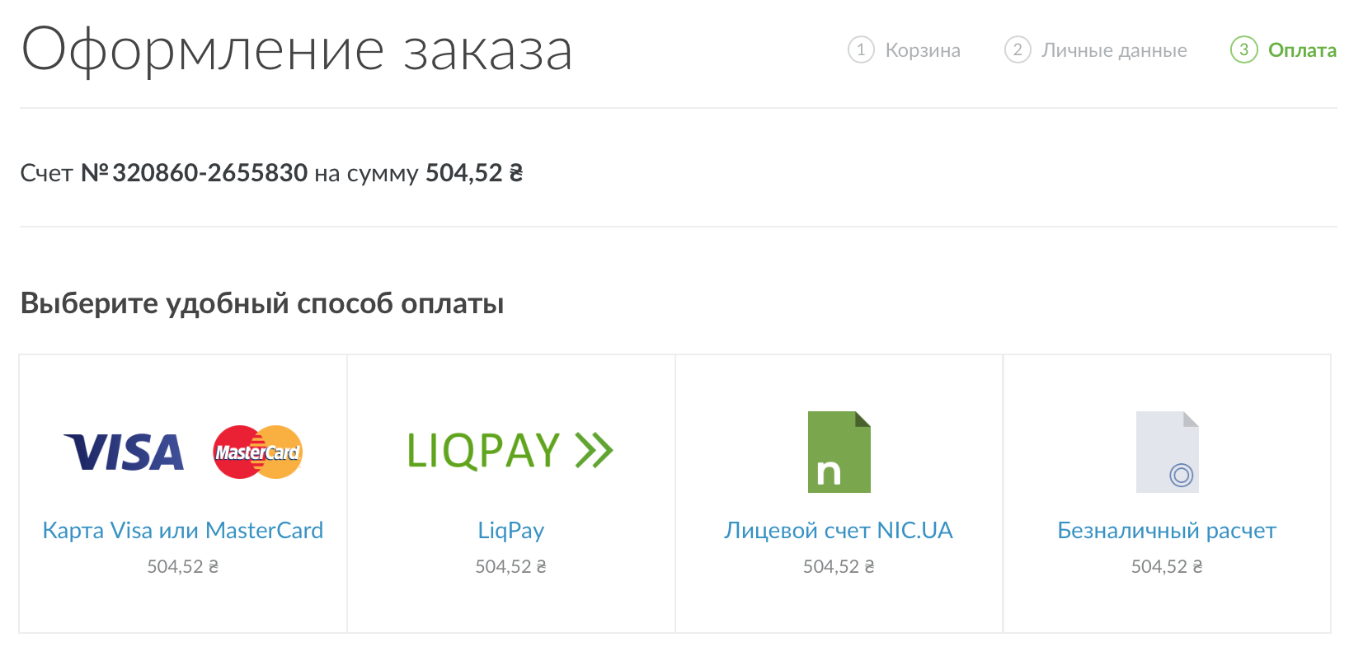
Task: Click the price under Лицевой счет NIC.UA
Action: tap(839, 566)
